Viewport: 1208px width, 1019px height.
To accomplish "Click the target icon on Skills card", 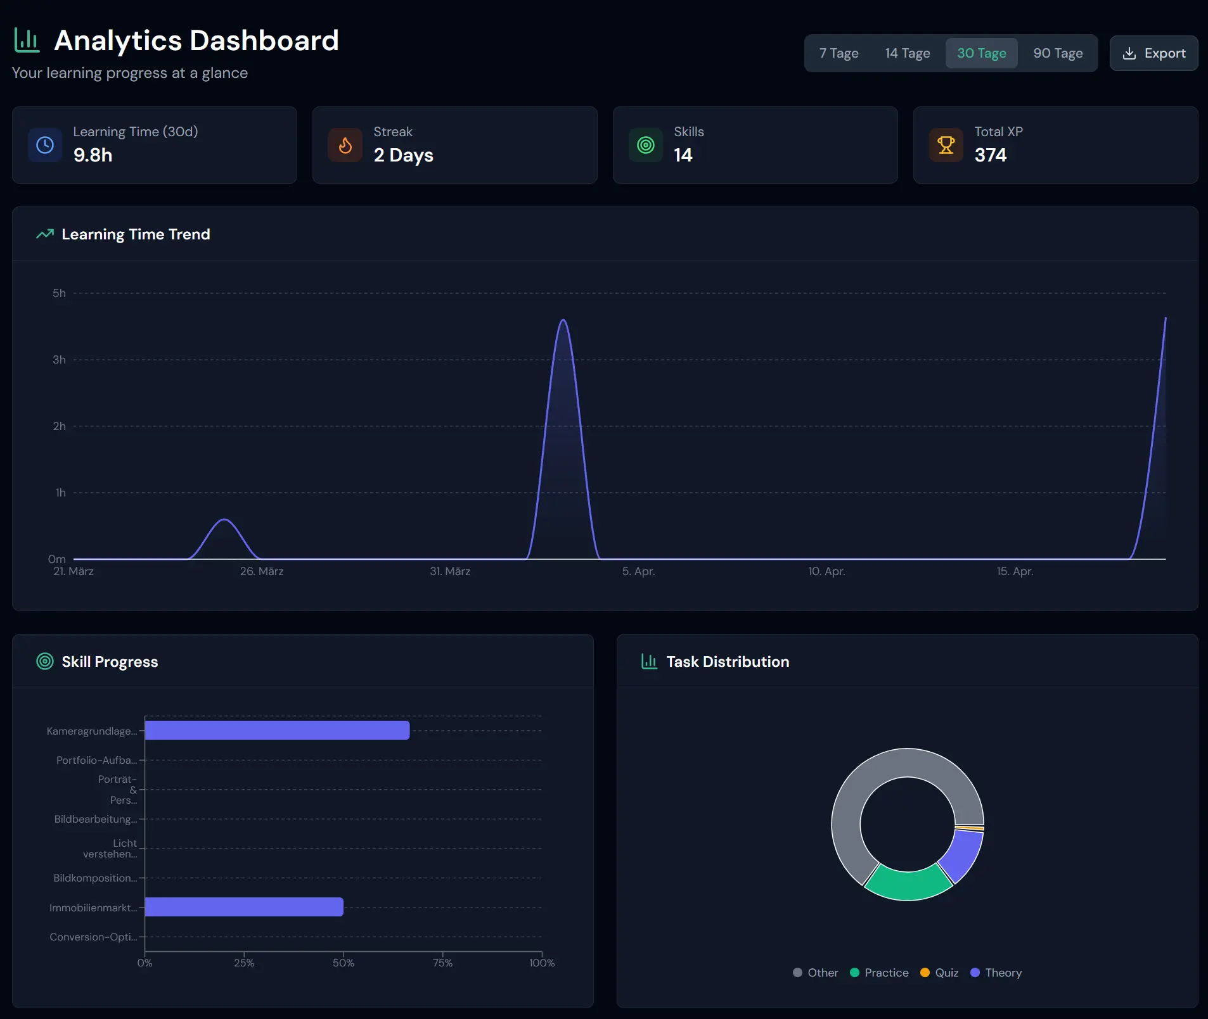I will tap(646, 145).
